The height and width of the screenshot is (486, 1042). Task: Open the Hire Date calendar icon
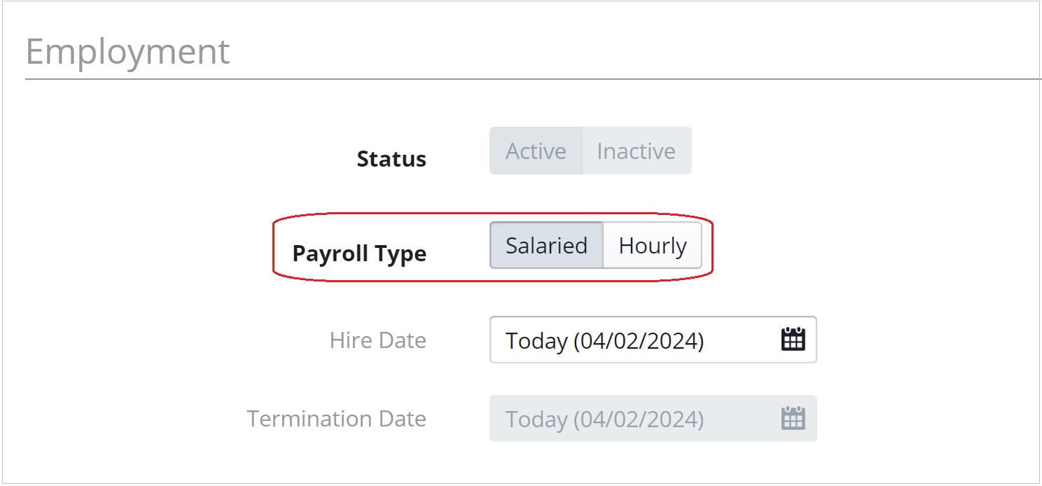[793, 340]
